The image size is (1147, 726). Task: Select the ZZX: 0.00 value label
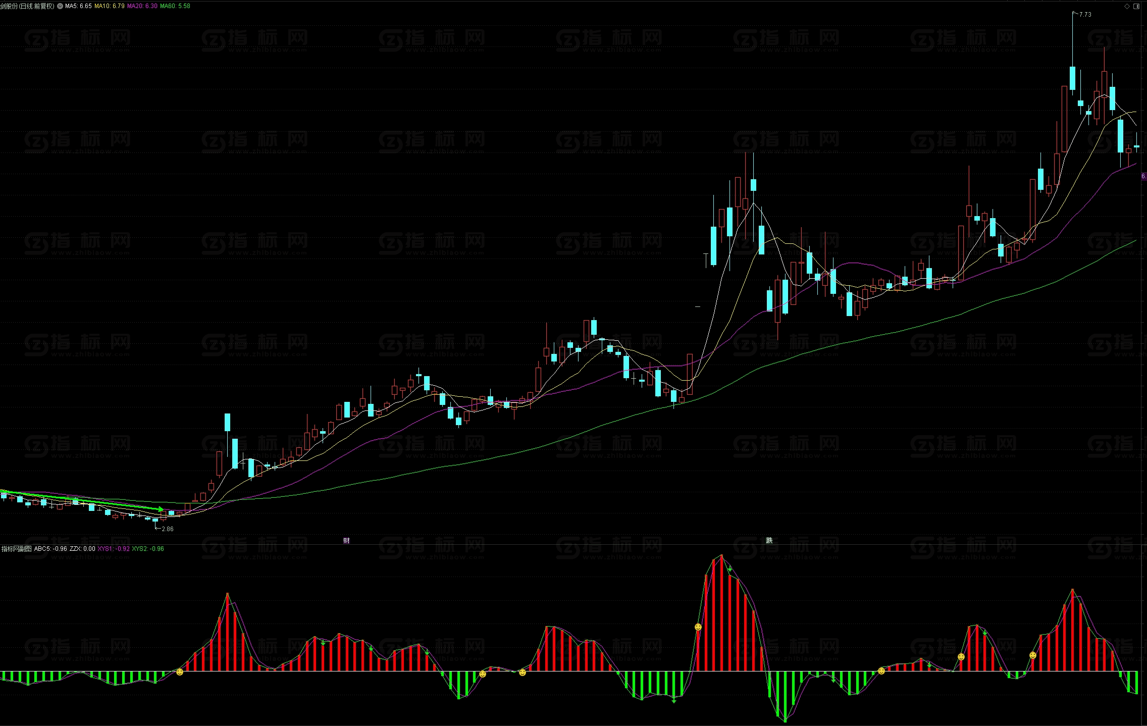(82, 549)
